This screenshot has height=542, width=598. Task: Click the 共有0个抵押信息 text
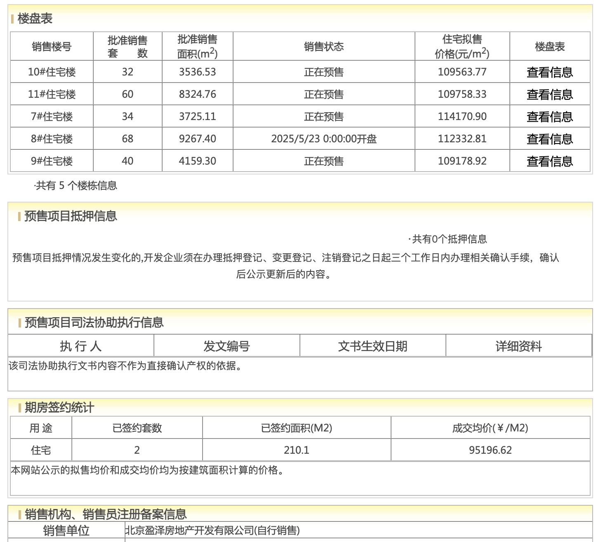point(448,239)
